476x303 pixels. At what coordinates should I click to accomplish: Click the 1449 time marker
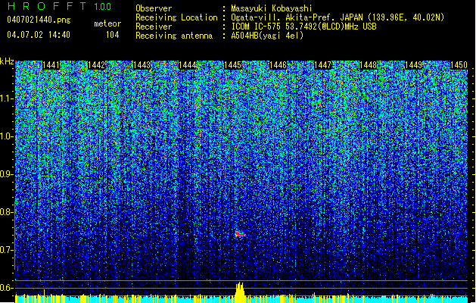tap(413, 65)
